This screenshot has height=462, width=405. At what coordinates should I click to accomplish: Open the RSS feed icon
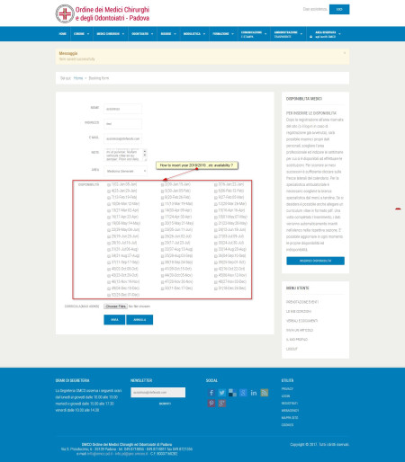265,393
